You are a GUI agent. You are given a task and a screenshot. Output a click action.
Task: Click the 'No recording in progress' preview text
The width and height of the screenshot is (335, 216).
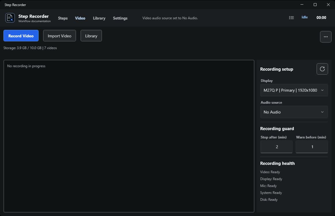[26, 66]
